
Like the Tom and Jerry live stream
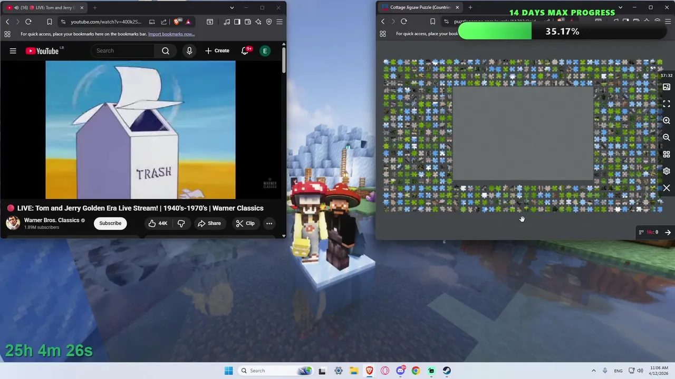point(158,223)
